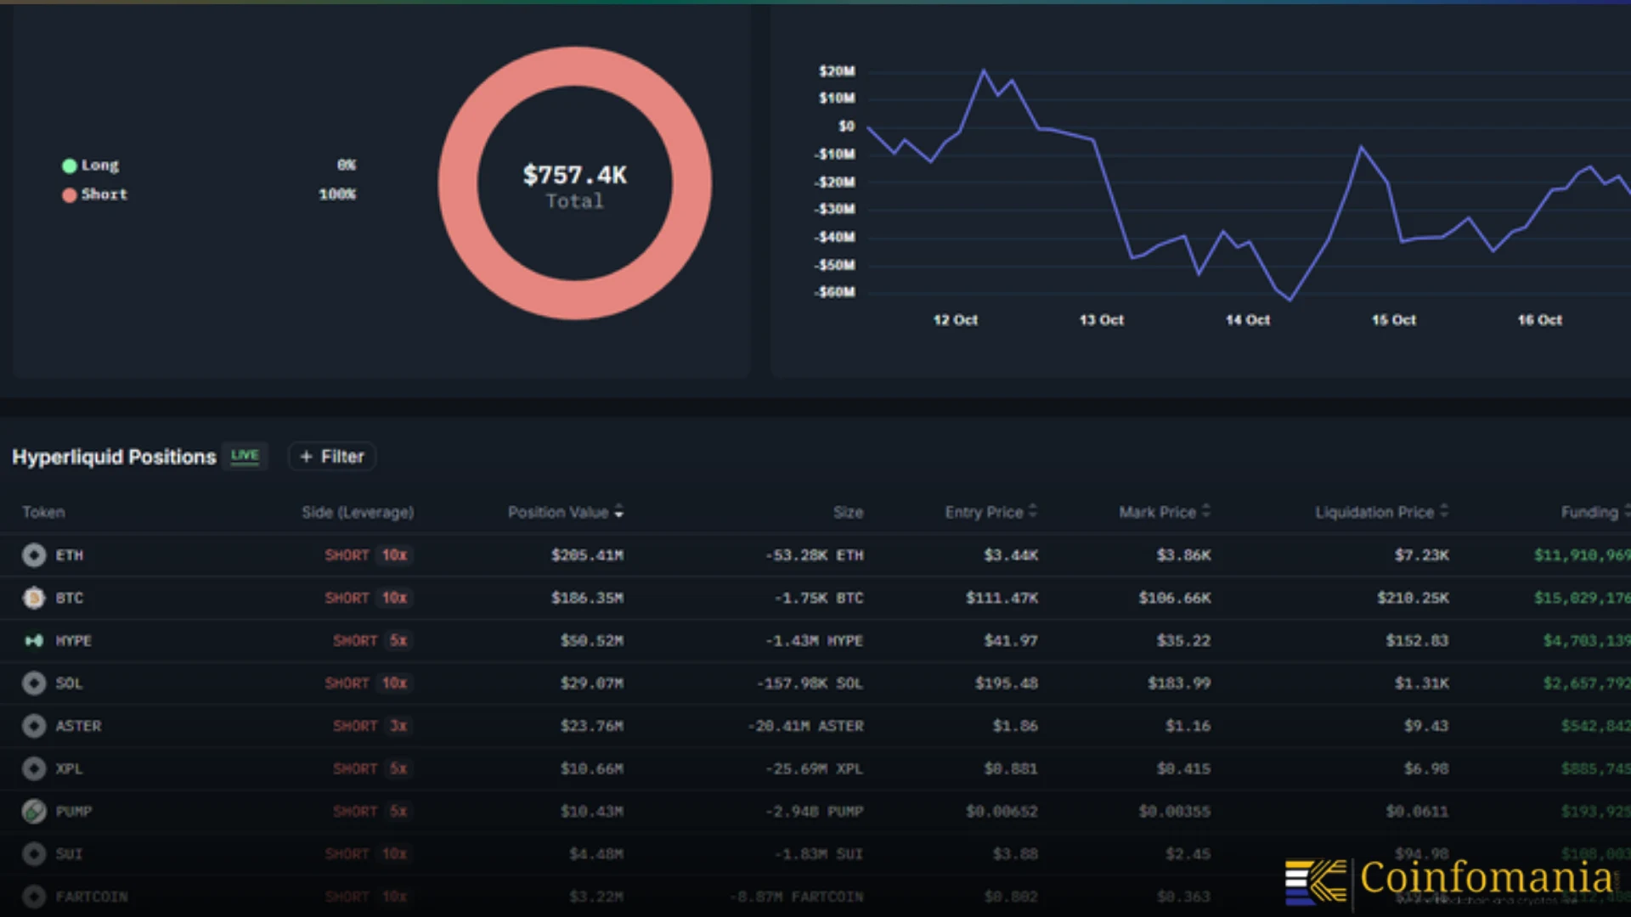
Task: Toggle the Long series in the legend
Action: pos(93,165)
